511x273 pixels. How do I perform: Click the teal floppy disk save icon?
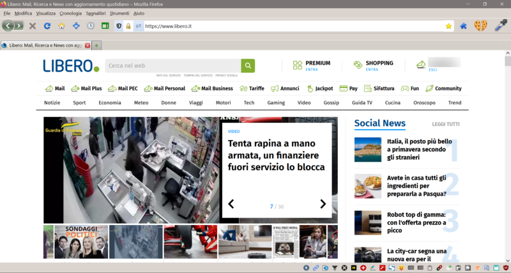[x=496, y=268]
